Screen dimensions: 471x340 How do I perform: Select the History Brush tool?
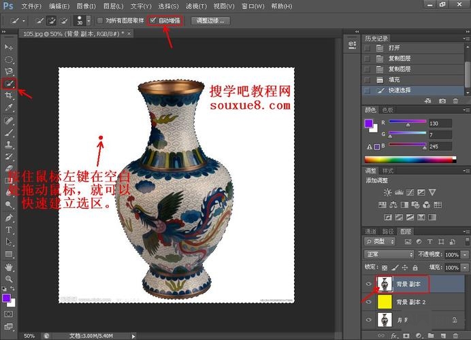9,156
